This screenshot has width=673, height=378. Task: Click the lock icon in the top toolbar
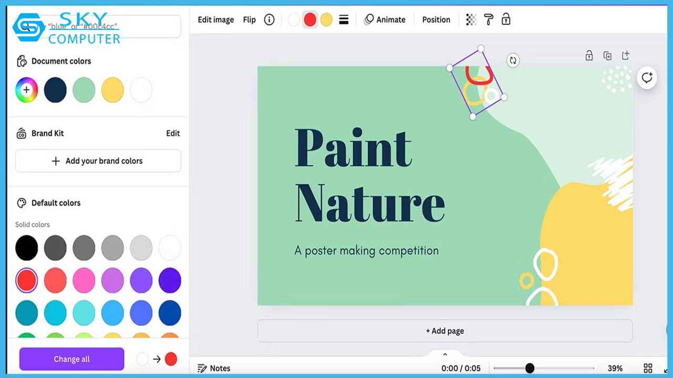coord(506,20)
